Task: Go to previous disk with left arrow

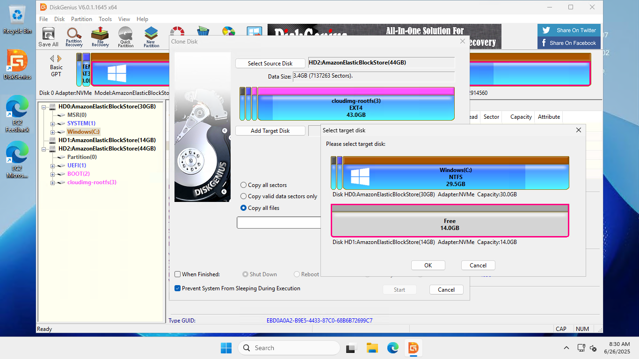Action: tap(52, 58)
